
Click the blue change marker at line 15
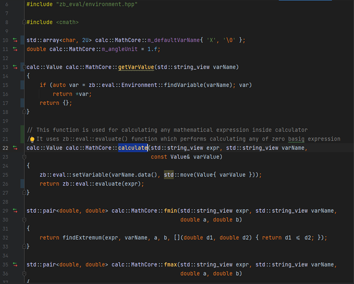pos(22,85)
